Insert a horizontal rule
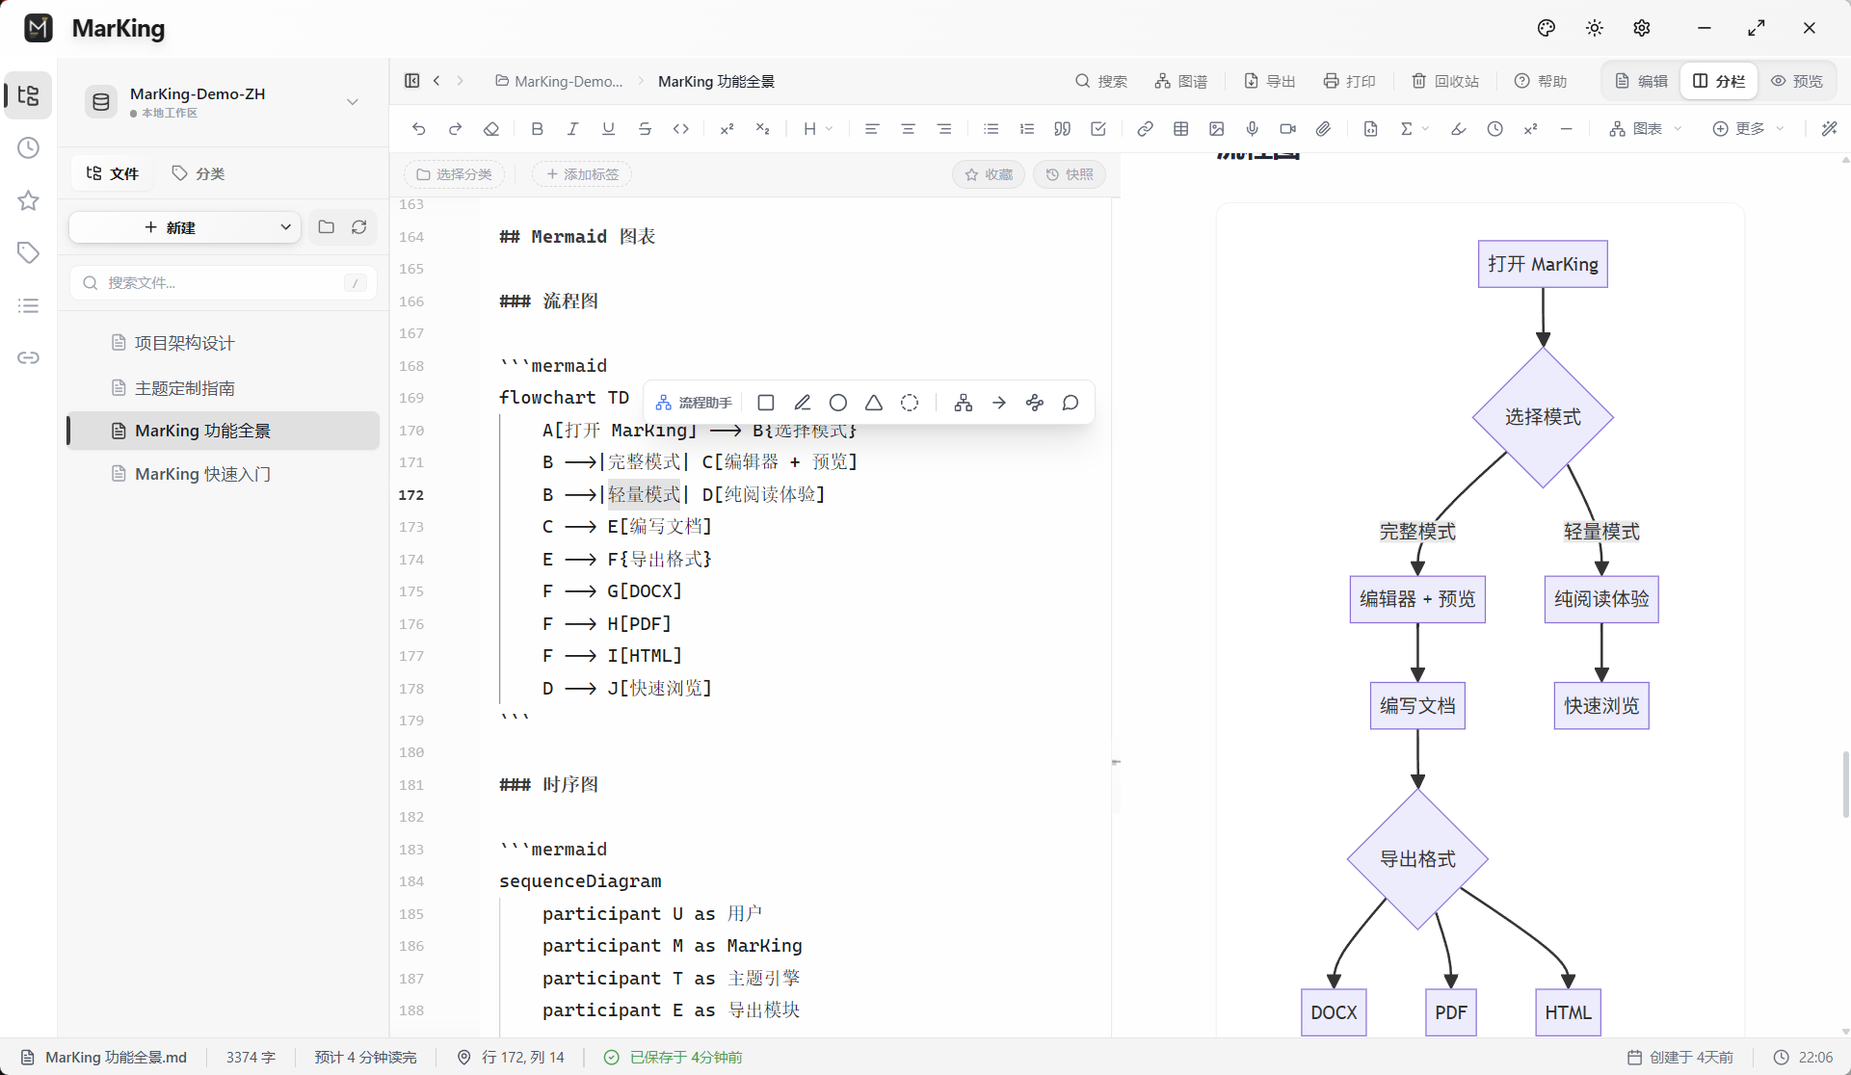 pos(1567,129)
